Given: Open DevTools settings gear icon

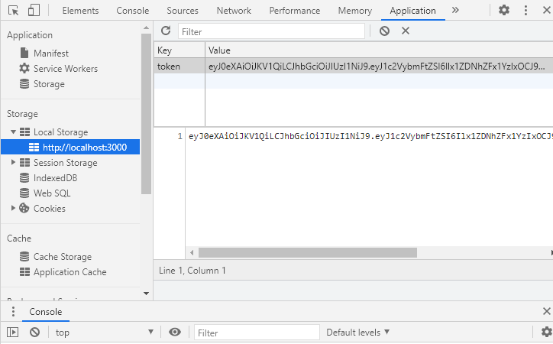Looking at the screenshot, I should click(x=504, y=11).
